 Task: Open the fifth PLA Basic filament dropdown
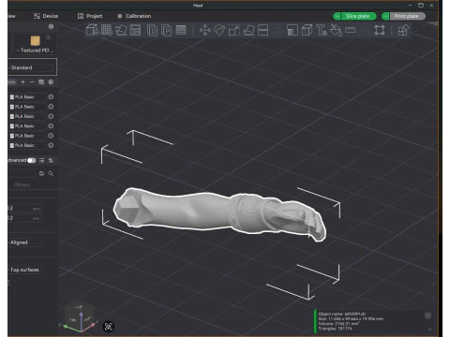pos(27,136)
